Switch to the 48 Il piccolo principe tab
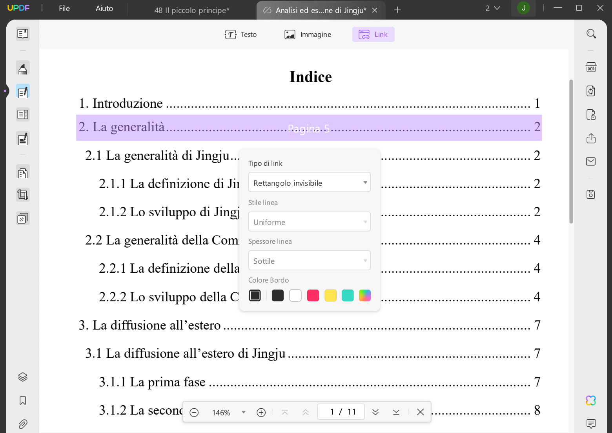612x433 pixels. tap(192, 10)
